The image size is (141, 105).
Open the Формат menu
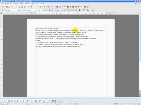pos(21,4)
